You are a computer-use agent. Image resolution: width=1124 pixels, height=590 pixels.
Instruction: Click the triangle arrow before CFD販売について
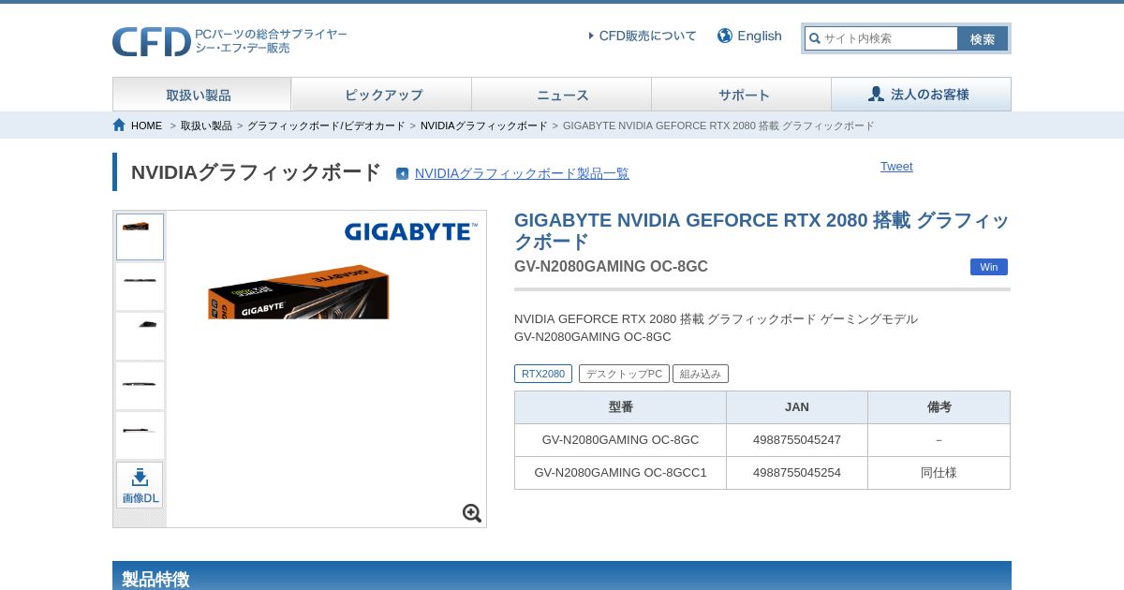591,36
